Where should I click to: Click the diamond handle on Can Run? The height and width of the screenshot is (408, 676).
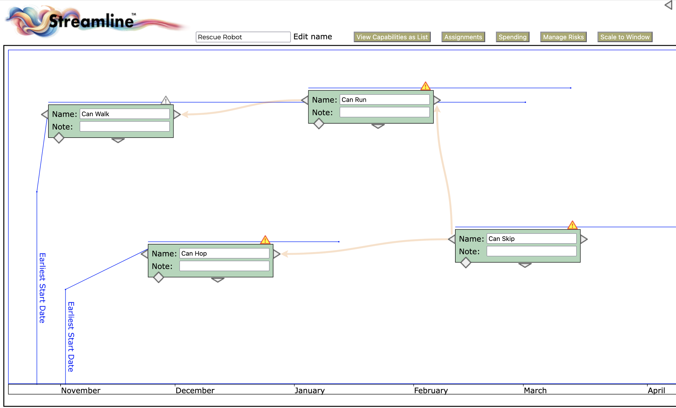coord(319,124)
